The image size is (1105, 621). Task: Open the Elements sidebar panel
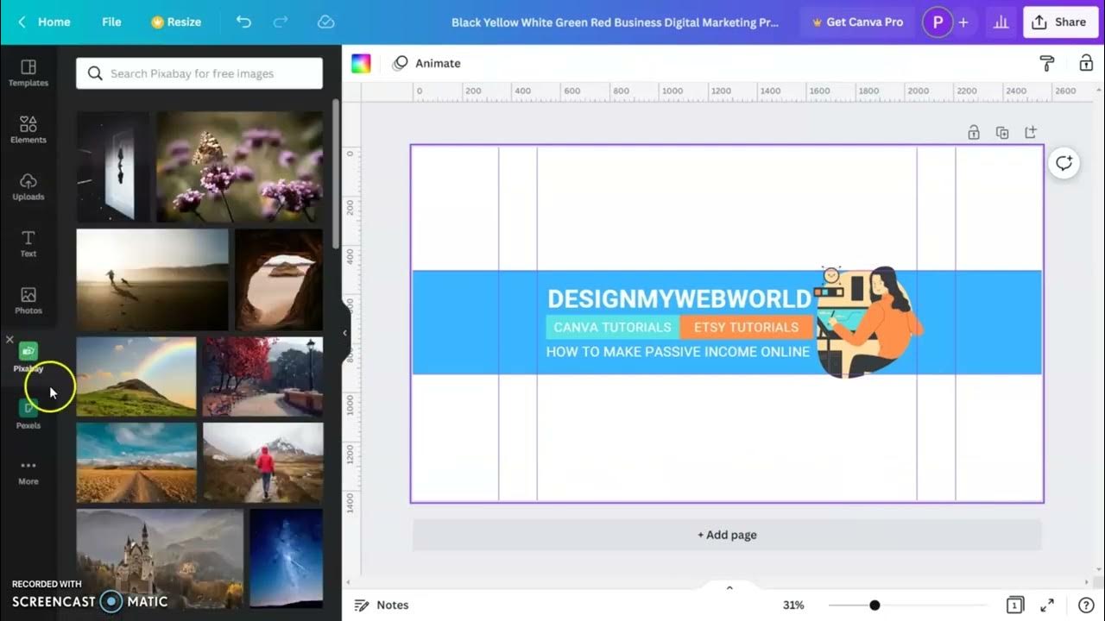pos(28,129)
